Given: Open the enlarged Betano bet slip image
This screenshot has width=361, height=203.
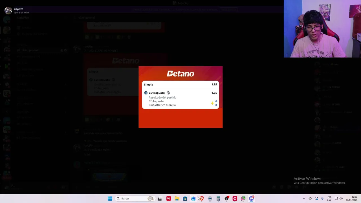Looking at the screenshot, I should click(180, 97).
